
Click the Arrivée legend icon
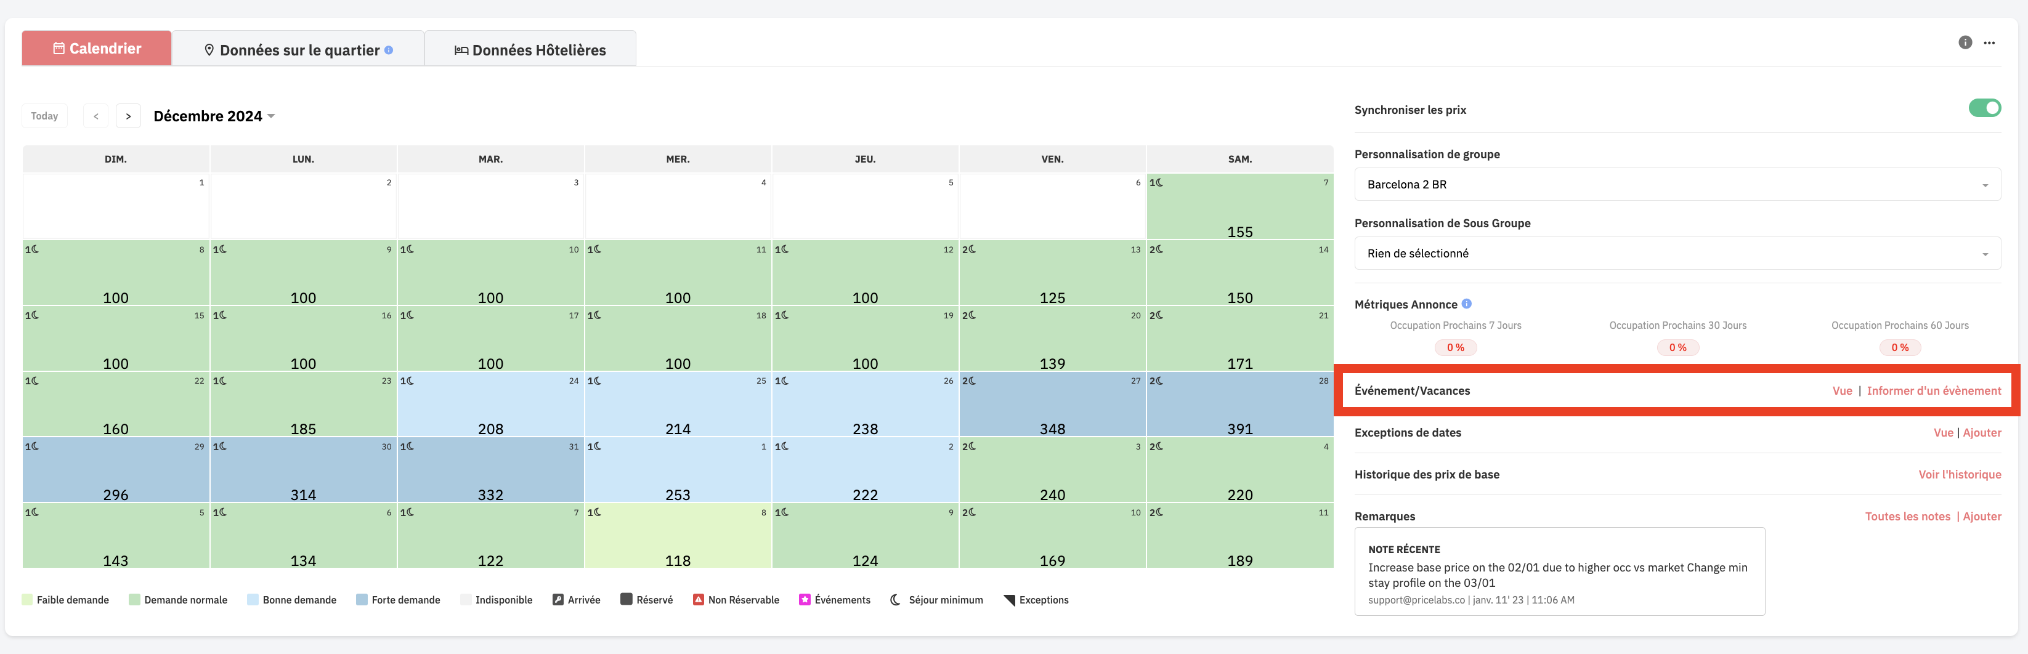558,600
